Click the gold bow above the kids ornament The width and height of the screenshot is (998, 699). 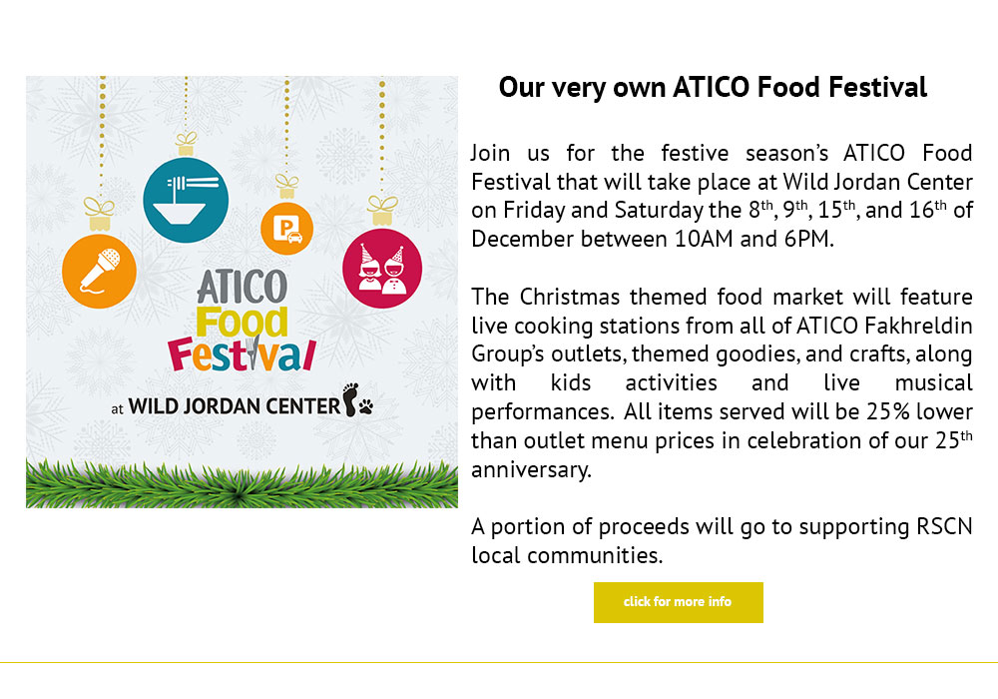[x=382, y=211]
